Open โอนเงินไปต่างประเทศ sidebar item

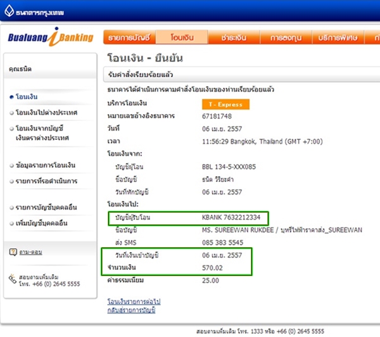(x=46, y=112)
